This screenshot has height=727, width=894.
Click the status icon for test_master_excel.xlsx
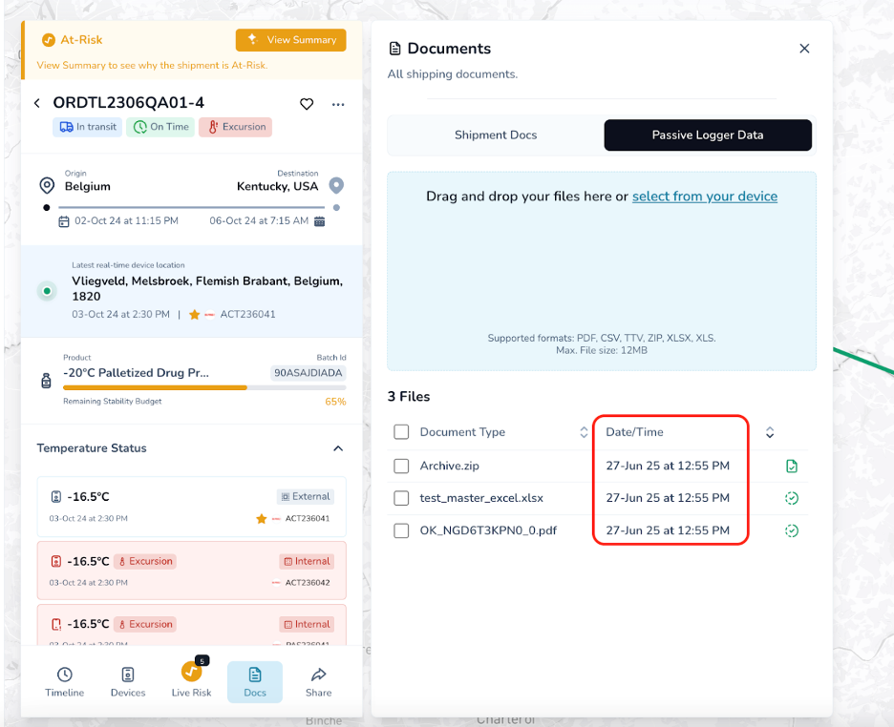coord(792,498)
